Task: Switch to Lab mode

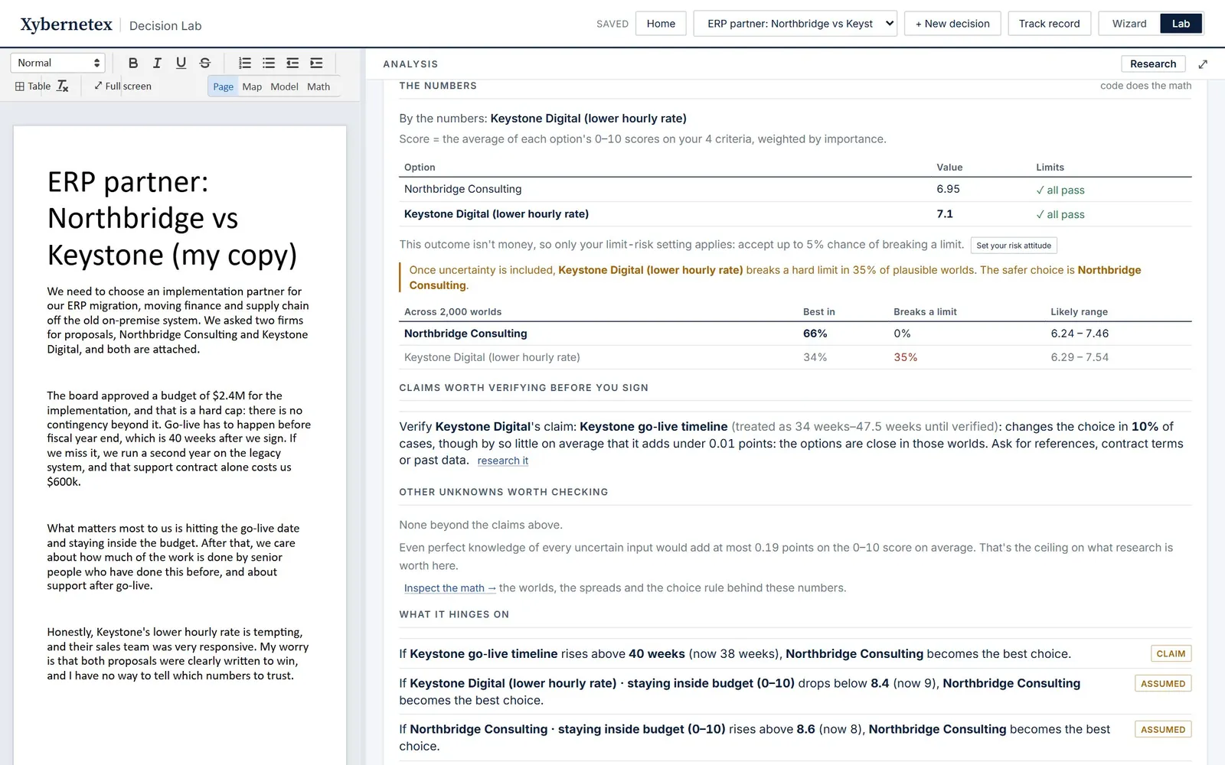Action: click(1181, 24)
